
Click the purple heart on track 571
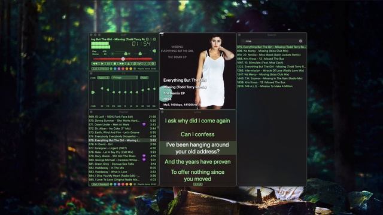(x=144, y=125)
